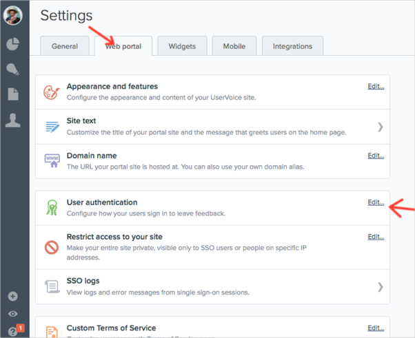This screenshot has width=415, height=338.
Task: Click the plus icon in the sidebar
Action: click(13, 297)
